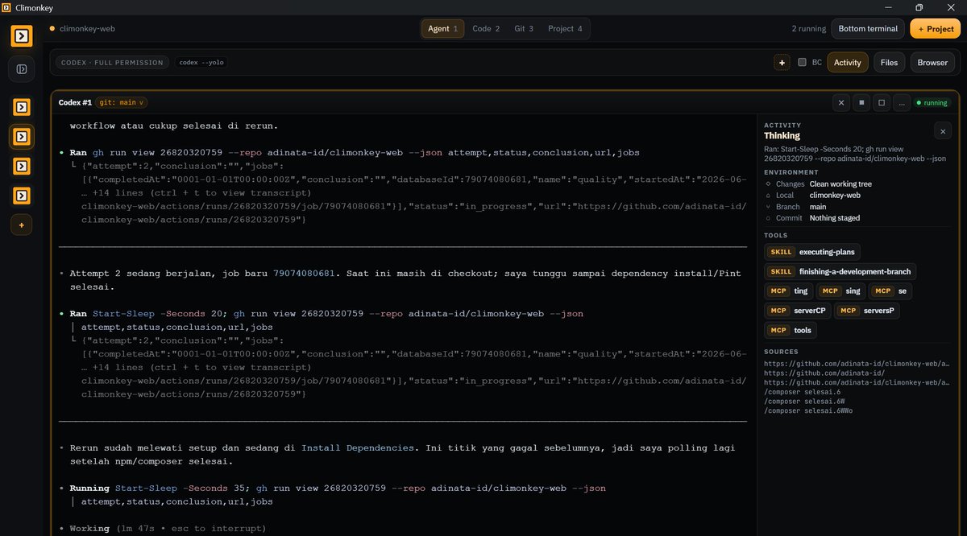Open the ellipsis more options for Codex #1
The image size is (967, 536).
point(902,103)
